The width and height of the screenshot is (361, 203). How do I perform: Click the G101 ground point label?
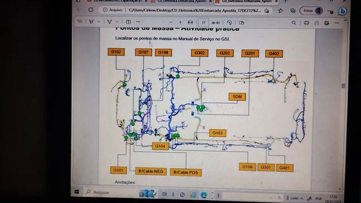coord(118,170)
